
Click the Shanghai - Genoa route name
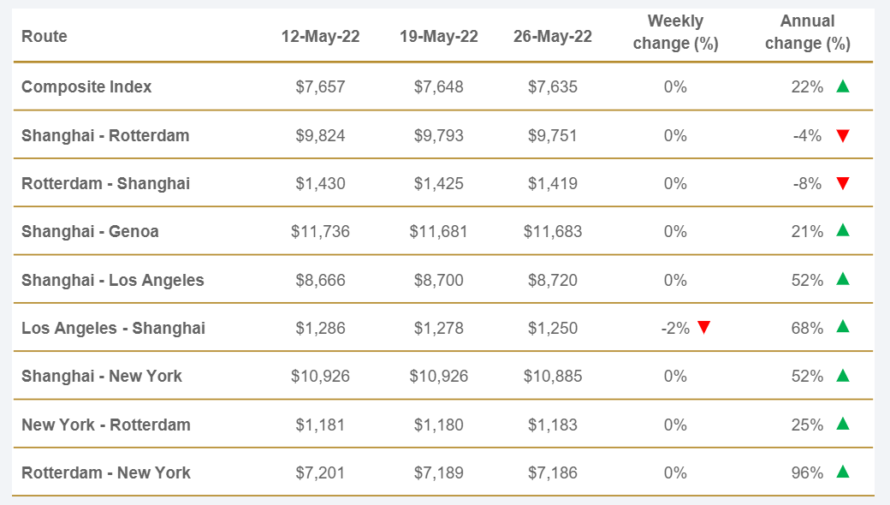coord(90,231)
